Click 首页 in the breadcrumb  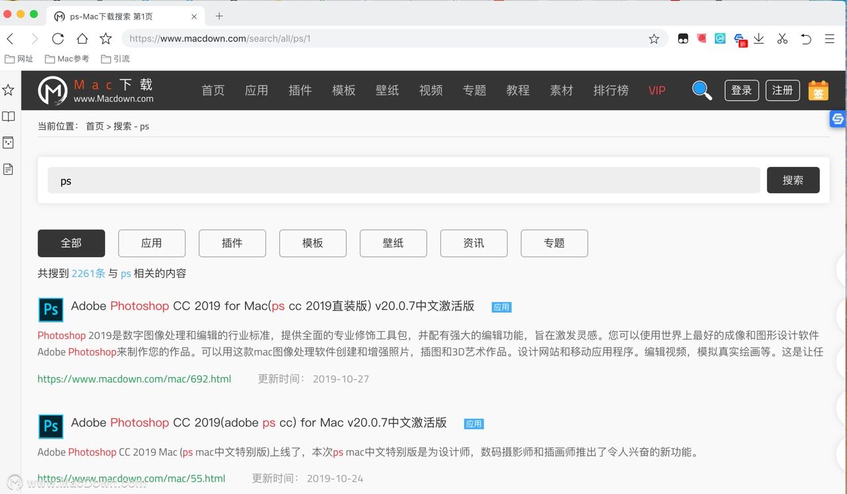point(95,126)
